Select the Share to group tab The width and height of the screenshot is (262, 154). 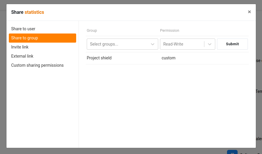point(42,38)
